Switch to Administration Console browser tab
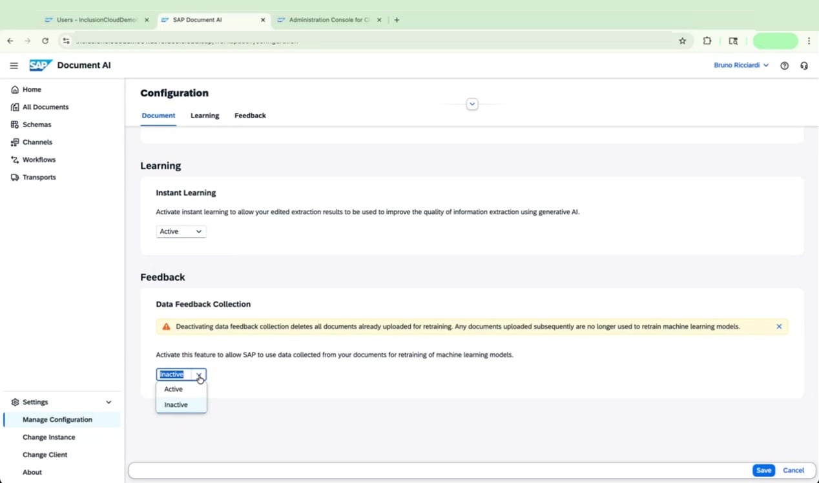This screenshot has height=483, width=819. [x=329, y=20]
